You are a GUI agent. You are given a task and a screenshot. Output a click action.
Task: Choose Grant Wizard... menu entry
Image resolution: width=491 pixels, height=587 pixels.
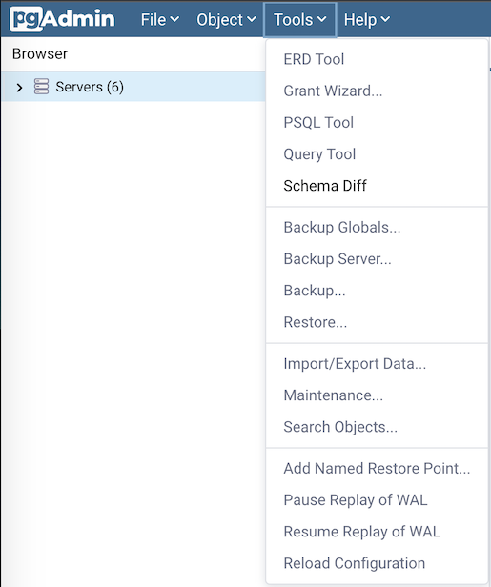[377, 91]
